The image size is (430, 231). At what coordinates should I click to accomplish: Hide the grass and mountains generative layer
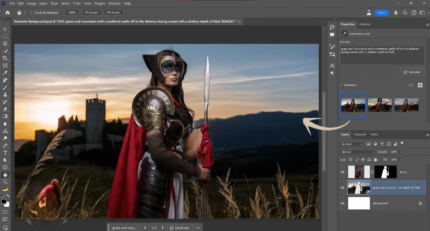[x=343, y=187]
